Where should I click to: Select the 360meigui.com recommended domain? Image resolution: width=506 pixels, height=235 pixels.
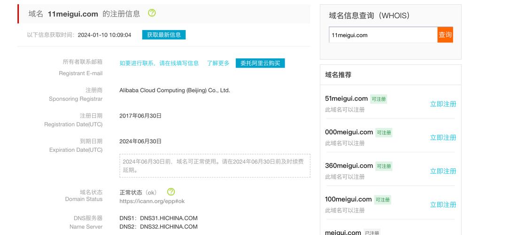[349, 165]
